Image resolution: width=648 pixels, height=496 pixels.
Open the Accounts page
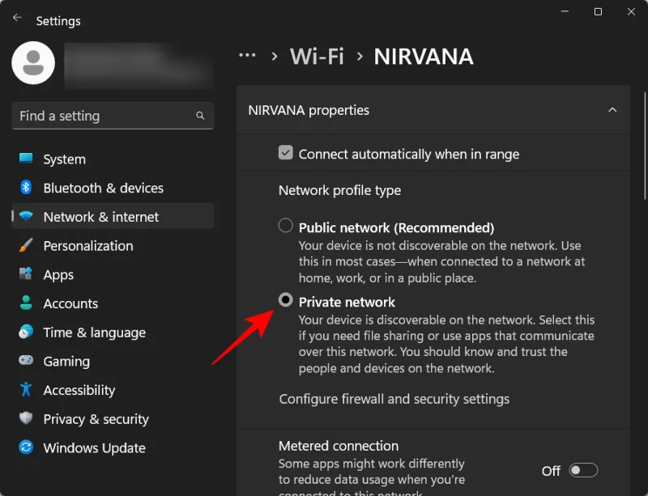point(113,303)
